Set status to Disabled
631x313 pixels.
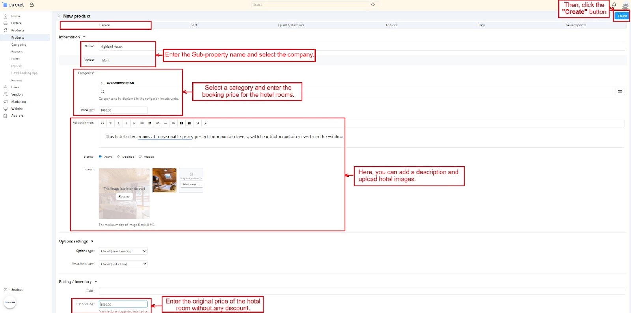[118, 157]
